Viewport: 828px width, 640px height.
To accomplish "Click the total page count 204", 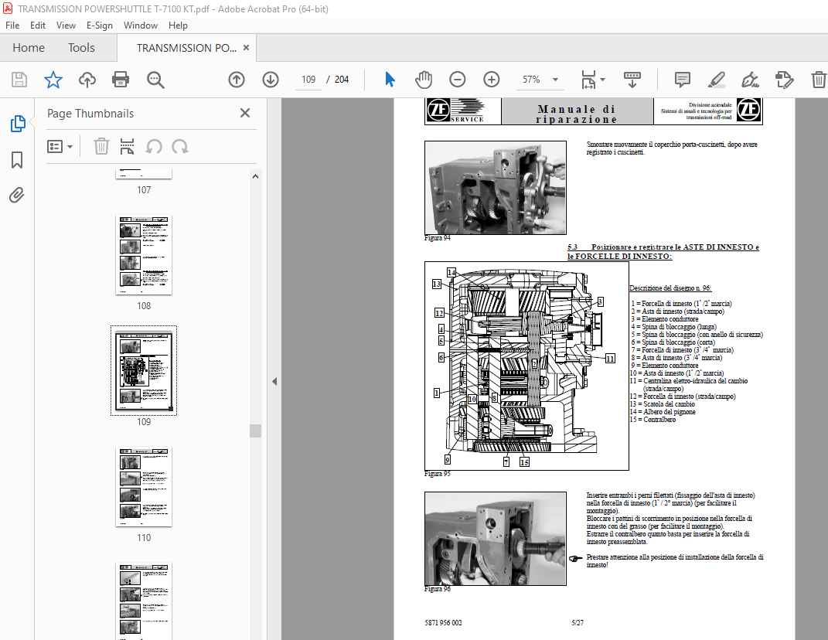I will point(342,80).
